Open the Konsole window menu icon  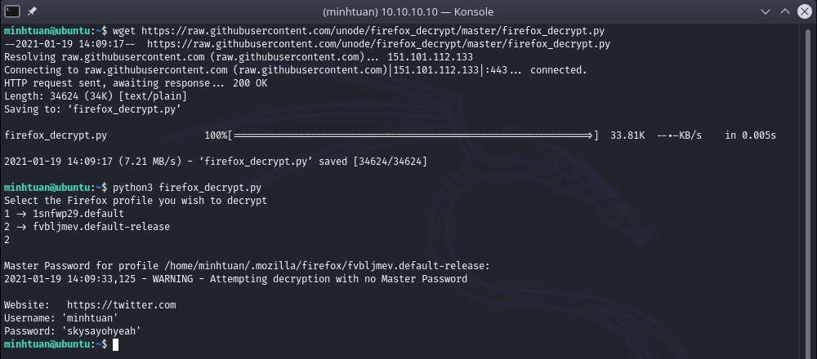tap(11, 12)
